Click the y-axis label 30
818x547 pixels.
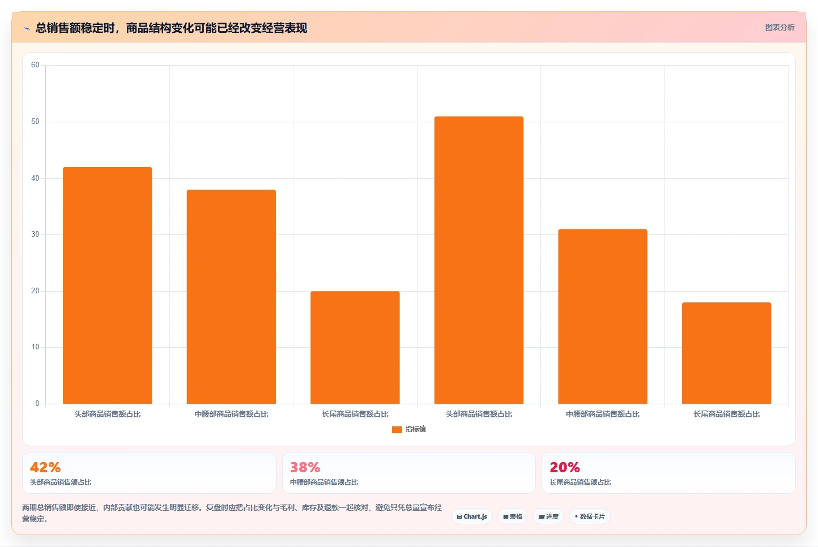tap(35, 234)
